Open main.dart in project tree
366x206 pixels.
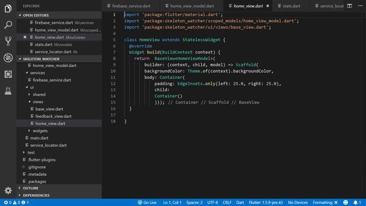click(59, 138)
